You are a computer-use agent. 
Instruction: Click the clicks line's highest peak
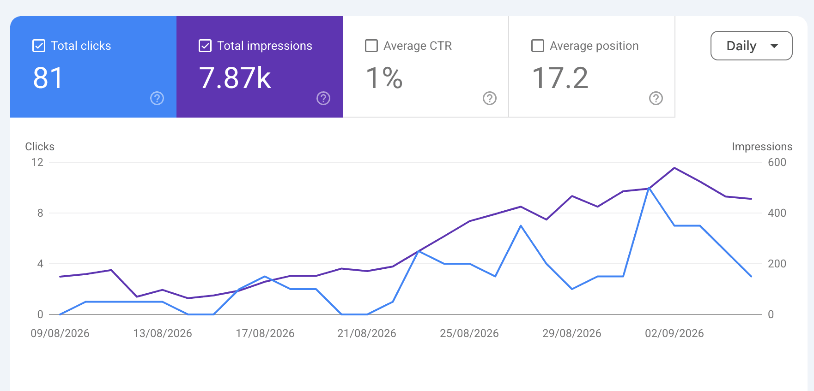pyautogui.click(x=649, y=188)
